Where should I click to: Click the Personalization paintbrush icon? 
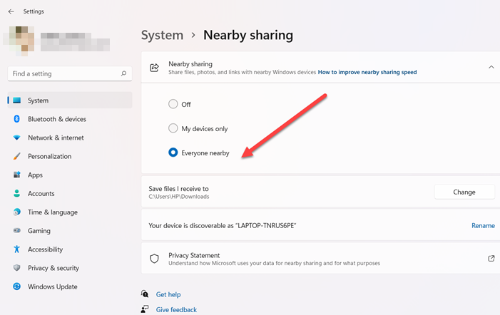coord(16,156)
